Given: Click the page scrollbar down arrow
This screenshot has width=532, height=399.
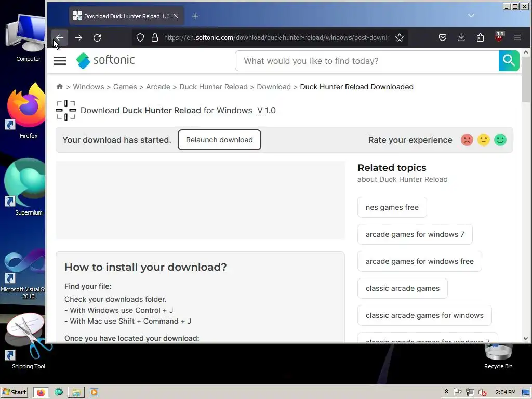Looking at the screenshot, I should point(526,338).
